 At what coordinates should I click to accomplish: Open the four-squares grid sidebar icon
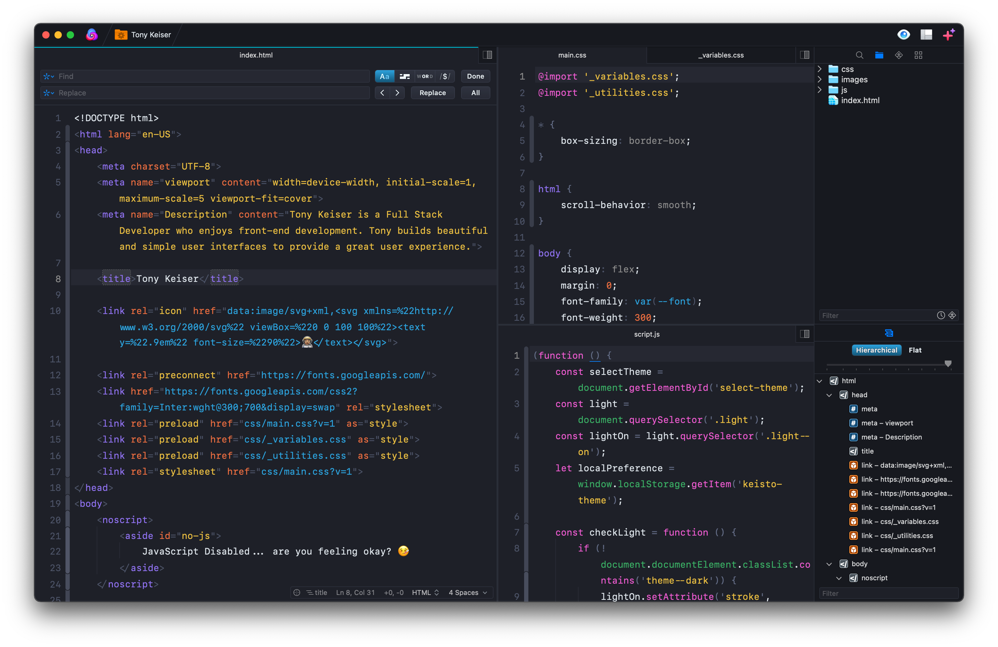918,55
